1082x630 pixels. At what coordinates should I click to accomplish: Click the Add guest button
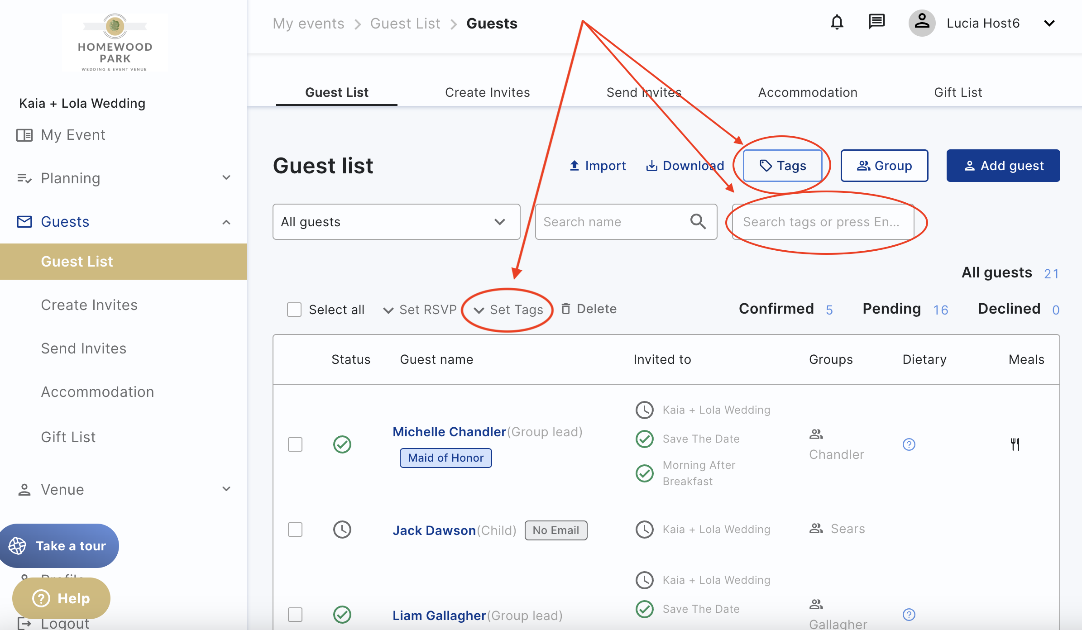1003,166
